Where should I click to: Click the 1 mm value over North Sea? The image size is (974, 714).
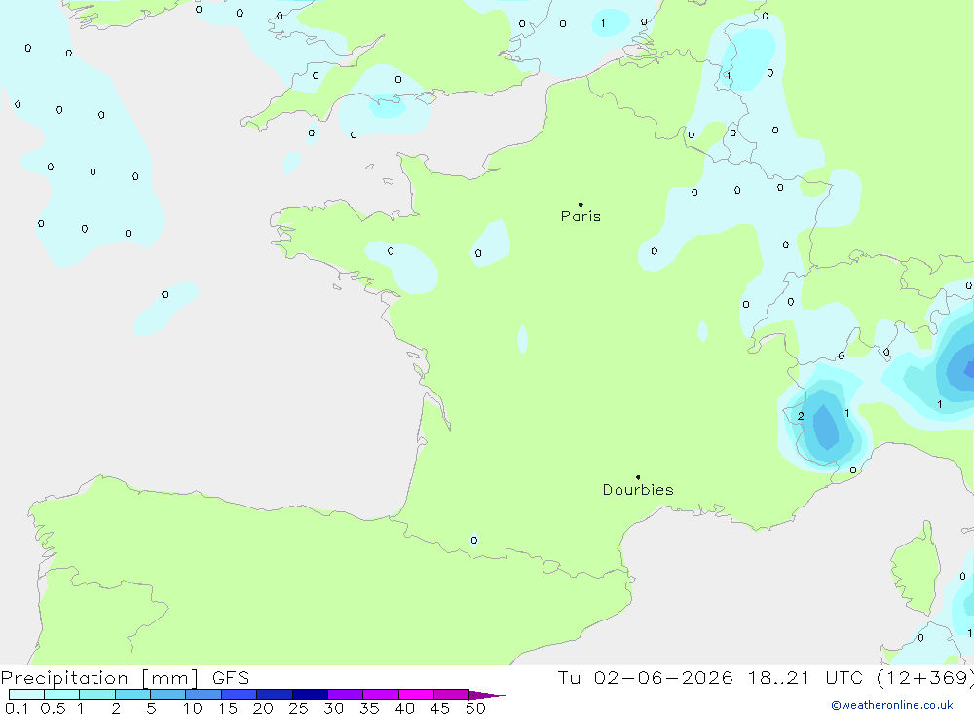pos(603,23)
